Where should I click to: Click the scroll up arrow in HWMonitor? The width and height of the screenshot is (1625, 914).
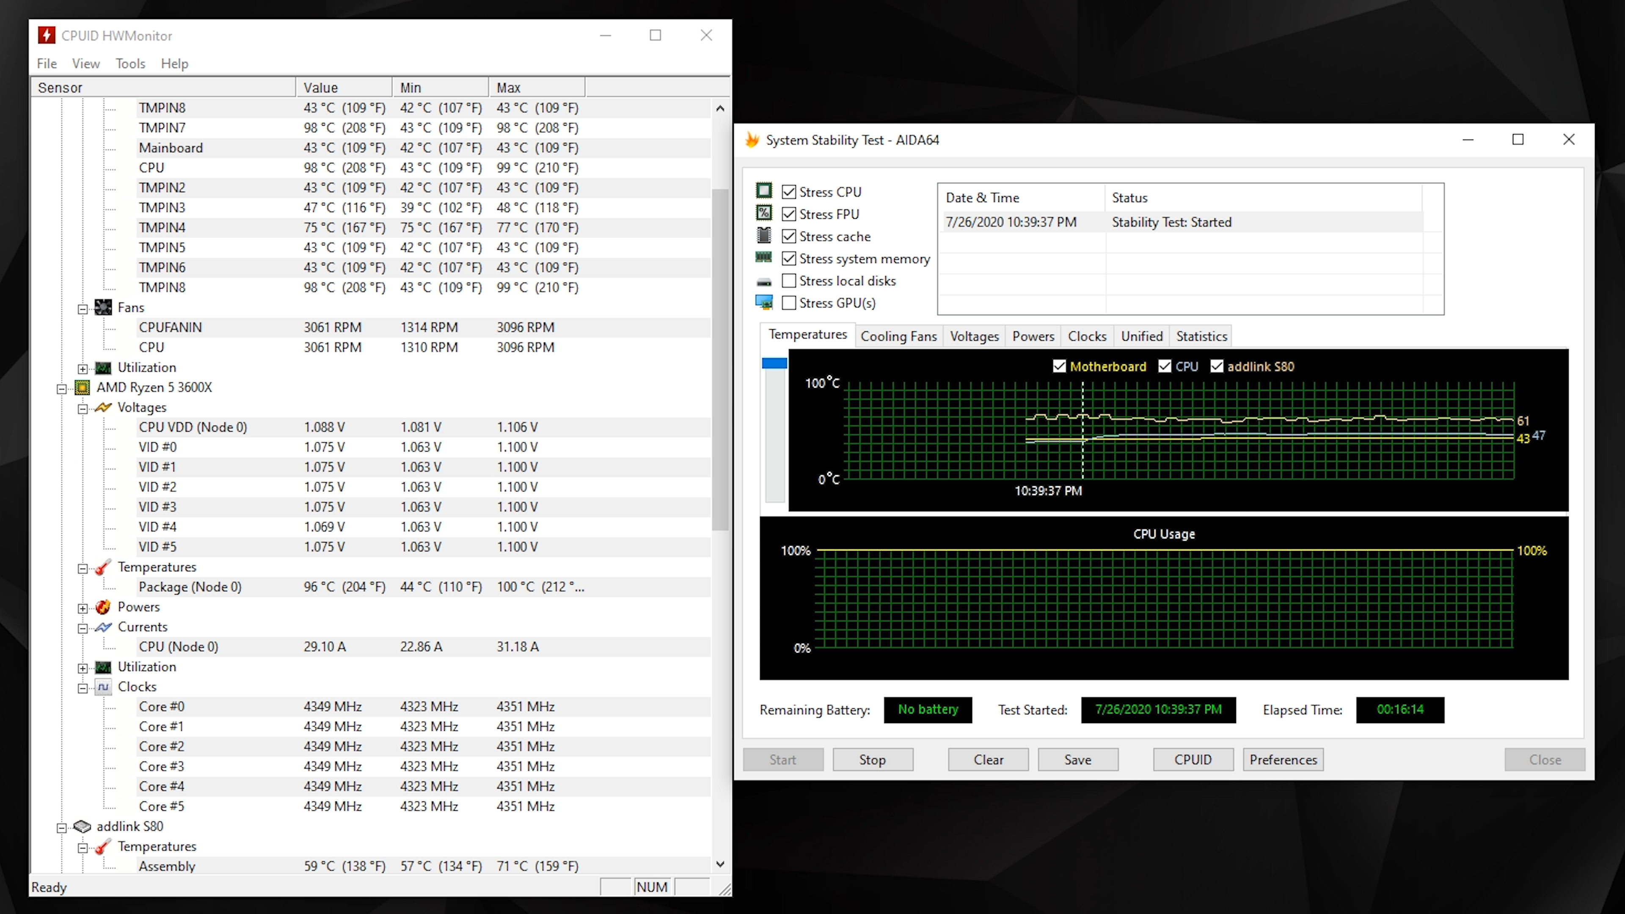720,108
